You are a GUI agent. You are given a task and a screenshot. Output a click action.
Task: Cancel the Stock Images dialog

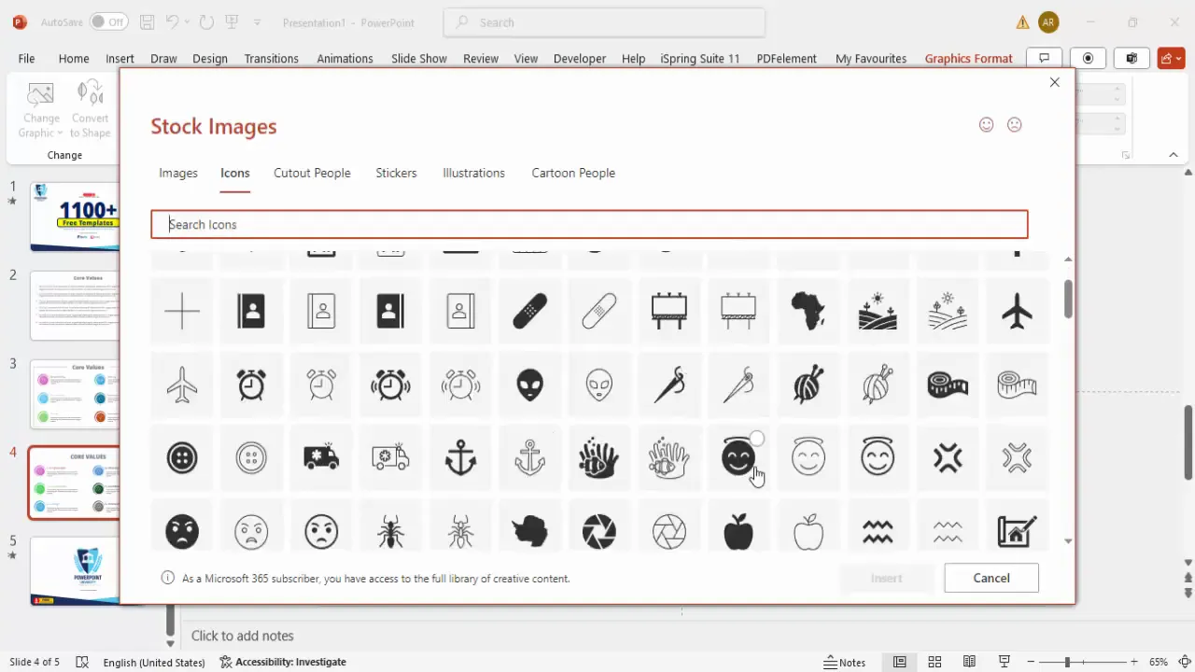(991, 578)
